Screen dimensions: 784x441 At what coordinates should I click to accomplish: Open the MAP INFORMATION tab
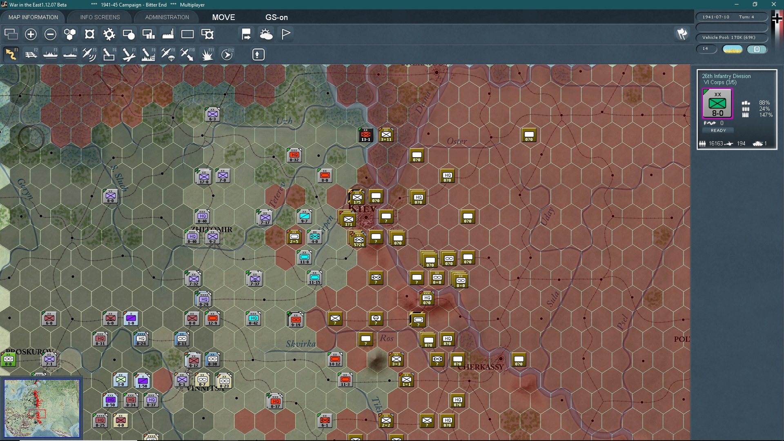coord(33,17)
